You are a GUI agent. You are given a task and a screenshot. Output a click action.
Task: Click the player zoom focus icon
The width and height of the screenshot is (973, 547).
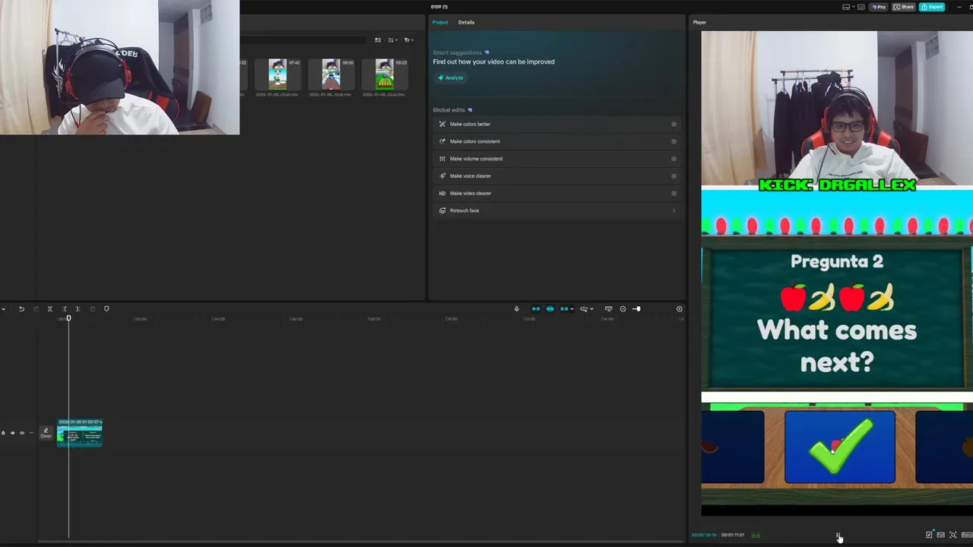point(953,535)
